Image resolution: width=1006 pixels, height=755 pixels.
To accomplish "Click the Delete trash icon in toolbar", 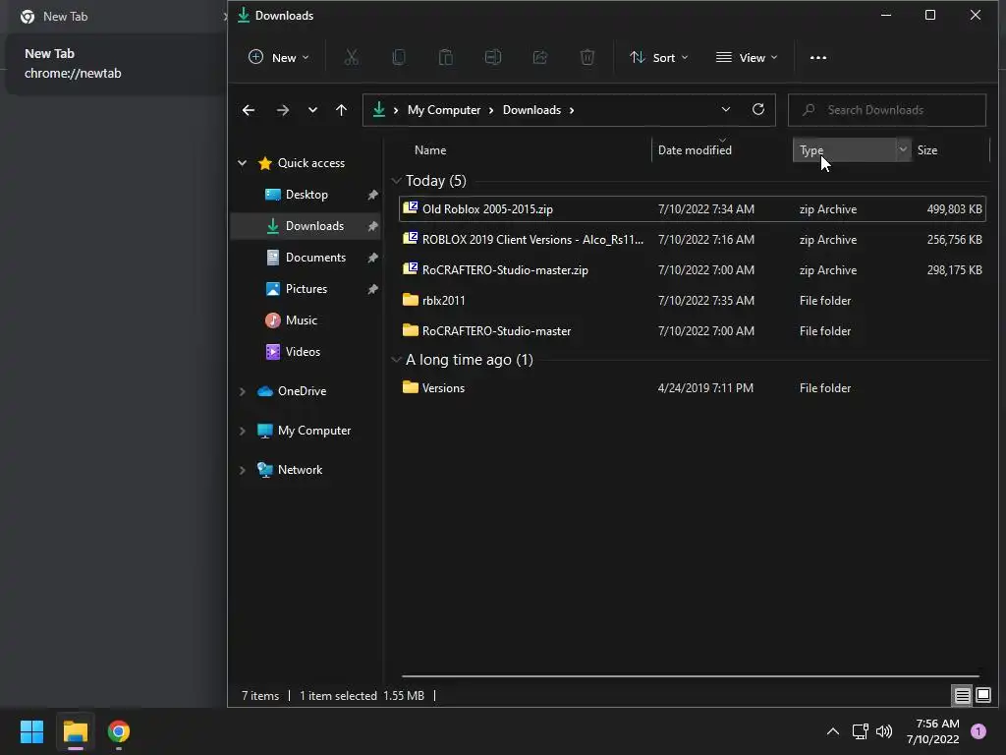I will 587,58.
